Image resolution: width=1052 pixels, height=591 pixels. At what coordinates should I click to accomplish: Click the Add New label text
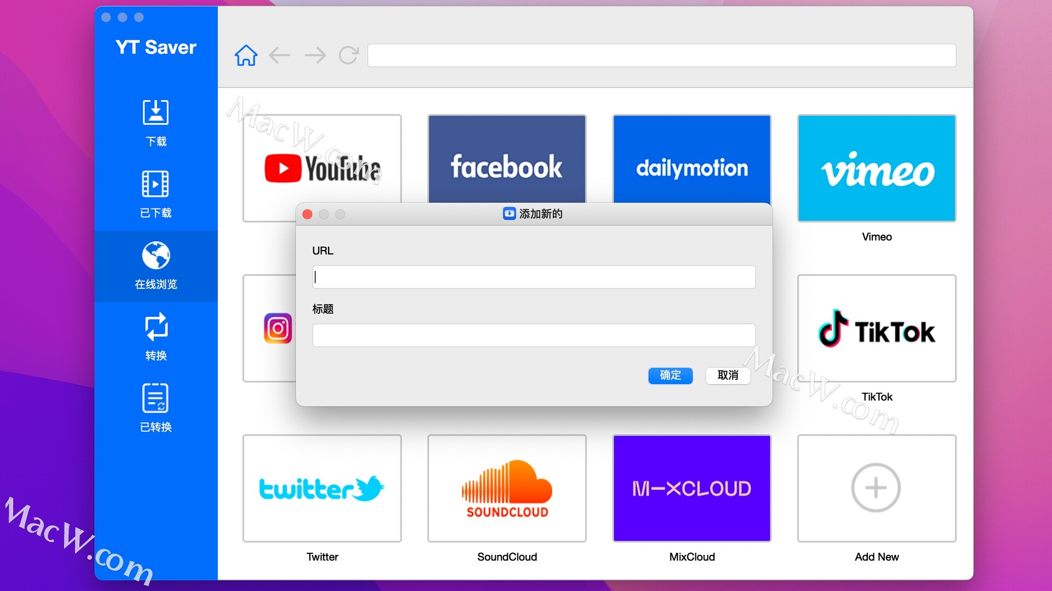coord(877,557)
